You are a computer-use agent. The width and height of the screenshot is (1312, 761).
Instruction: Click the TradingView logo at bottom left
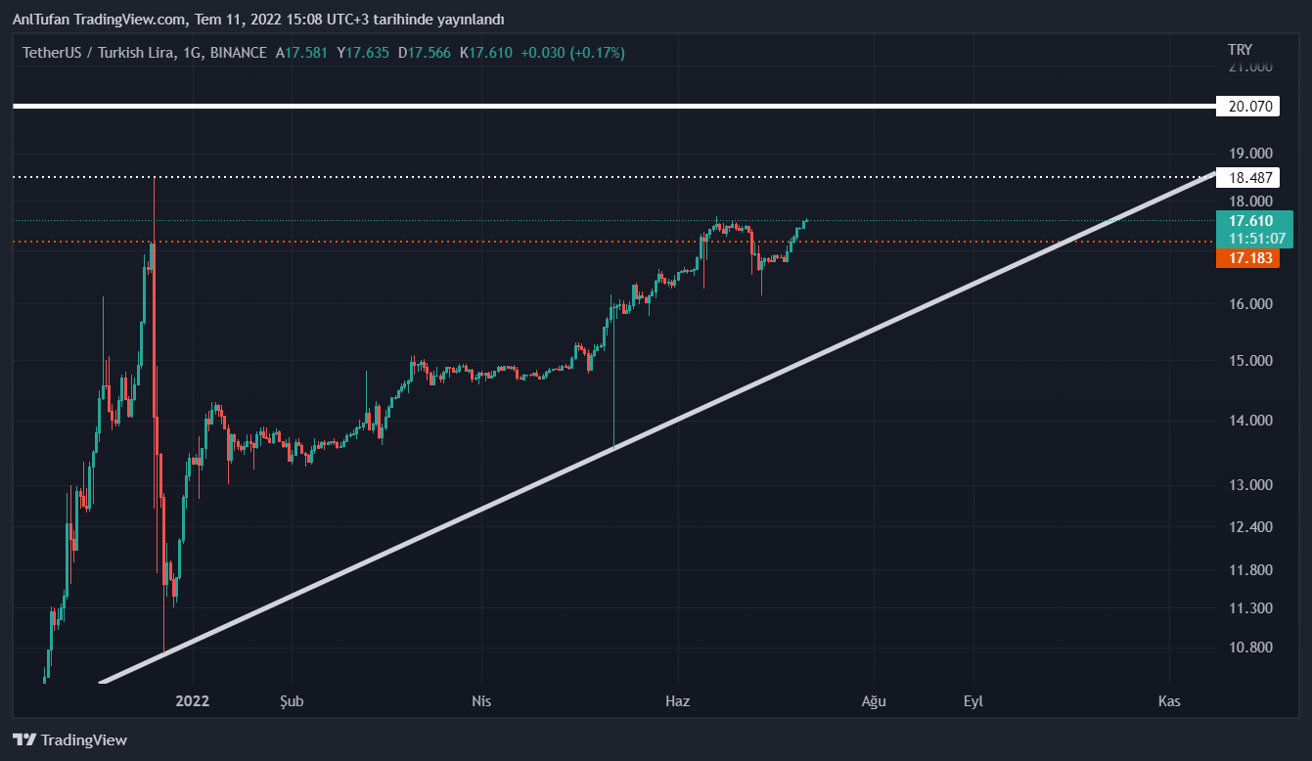coord(69,740)
